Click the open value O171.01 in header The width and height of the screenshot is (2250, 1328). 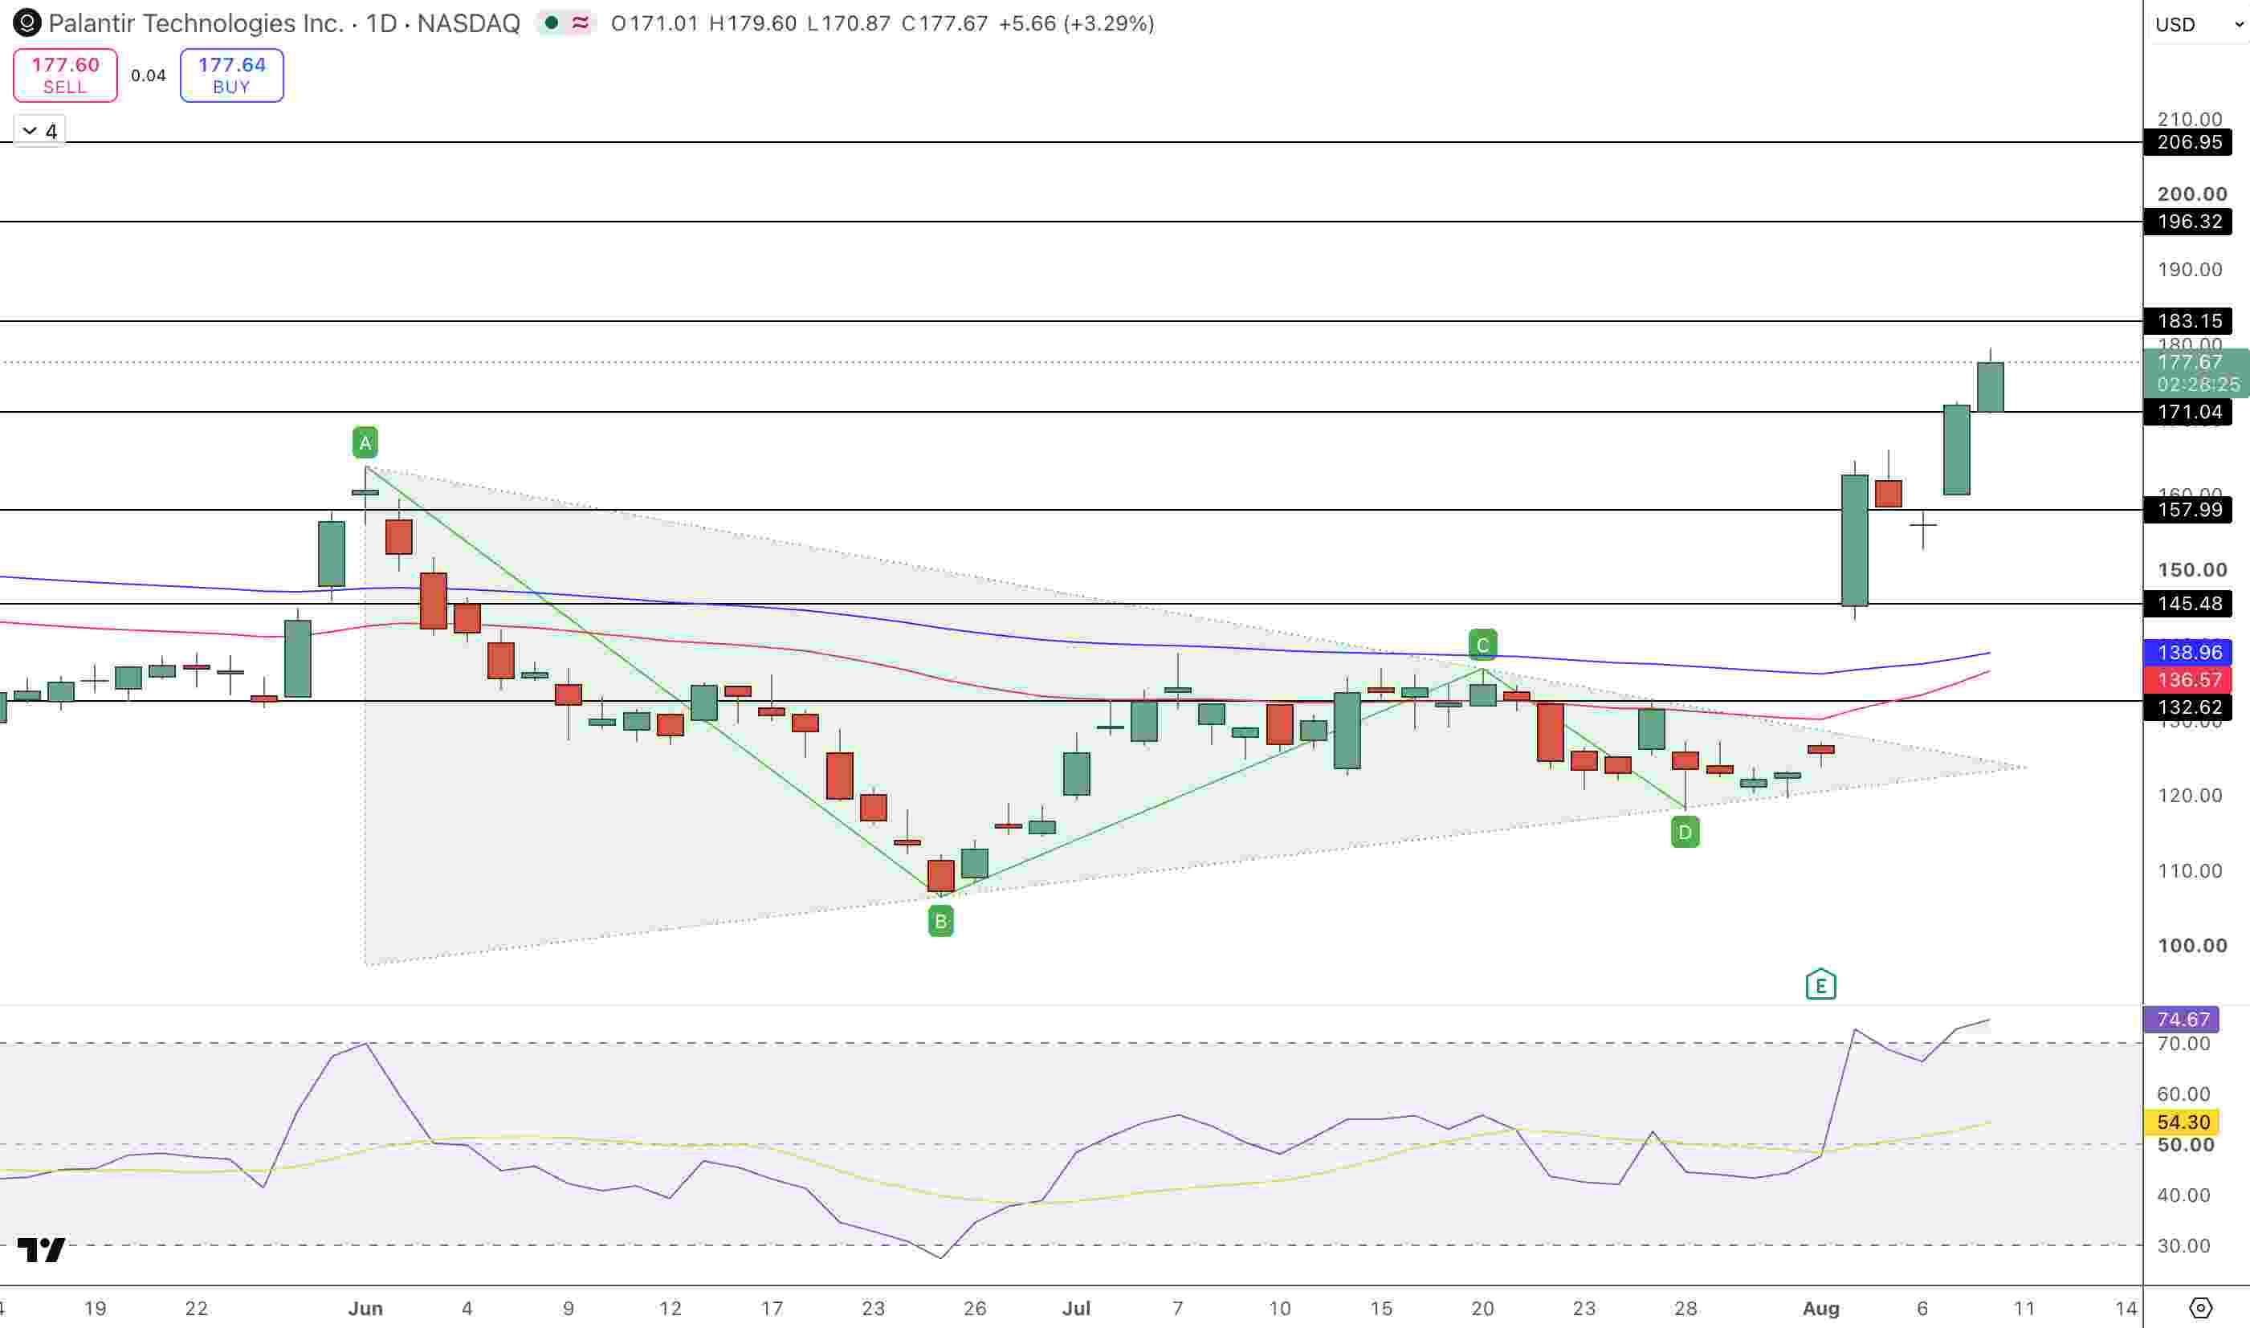654,23
